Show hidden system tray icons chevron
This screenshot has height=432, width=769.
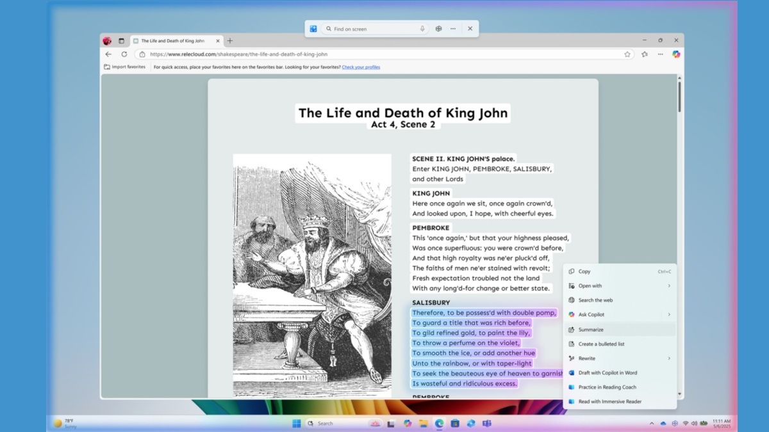click(x=652, y=423)
